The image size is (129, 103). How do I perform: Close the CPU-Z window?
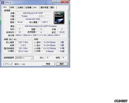[65, 2]
